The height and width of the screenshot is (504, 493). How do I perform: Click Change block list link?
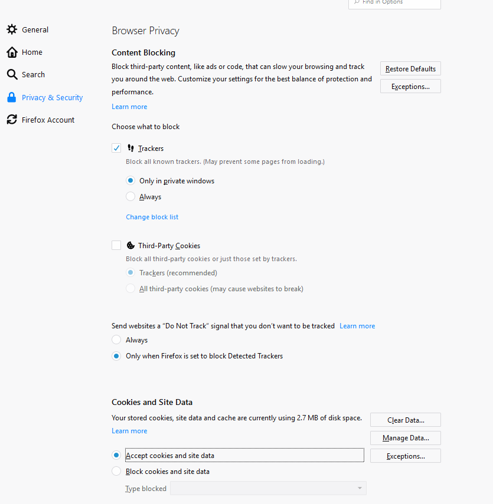(x=152, y=217)
